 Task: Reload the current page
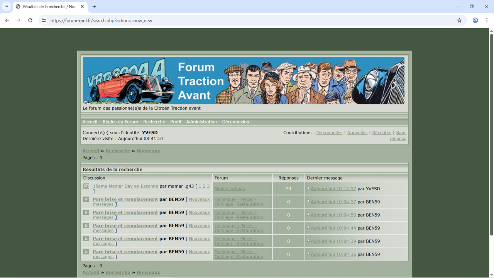[x=30, y=20]
